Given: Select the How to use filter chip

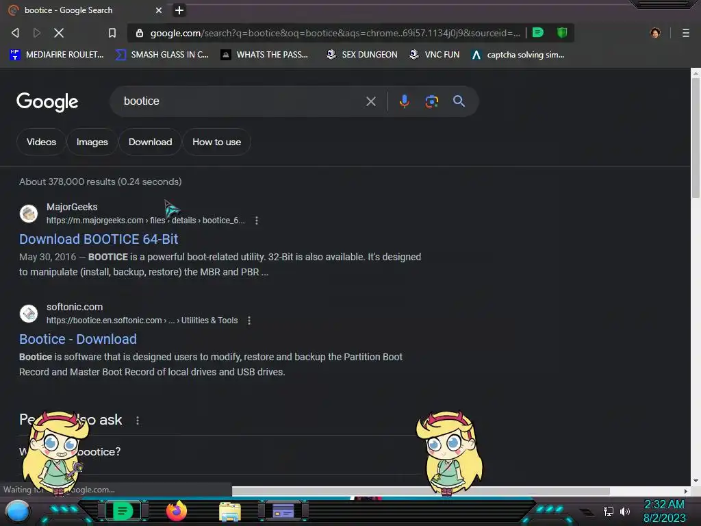Looking at the screenshot, I should 216,142.
